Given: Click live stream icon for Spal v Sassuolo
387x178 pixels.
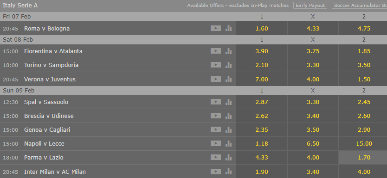Looking at the screenshot, I should [x=215, y=102].
